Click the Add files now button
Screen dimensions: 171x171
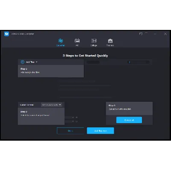point(100,131)
